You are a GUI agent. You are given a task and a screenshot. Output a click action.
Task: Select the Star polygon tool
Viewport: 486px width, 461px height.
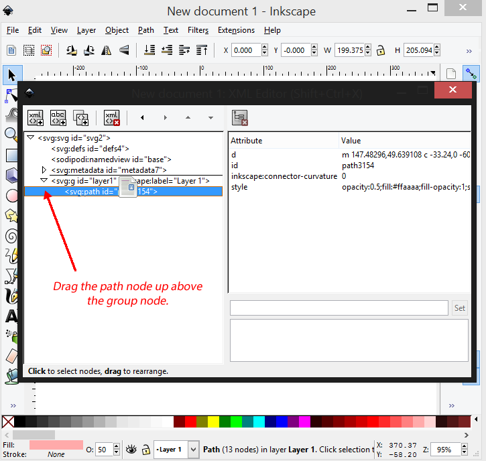(x=11, y=216)
